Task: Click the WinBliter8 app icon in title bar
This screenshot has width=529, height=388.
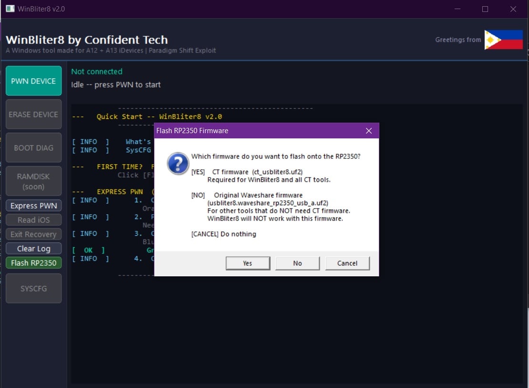Action: coord(10,9)
